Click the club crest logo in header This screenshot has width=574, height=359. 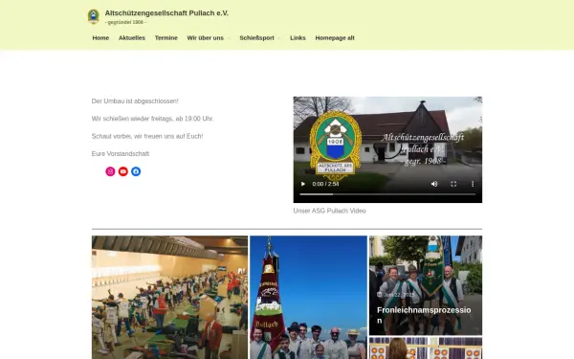point(94,16)
